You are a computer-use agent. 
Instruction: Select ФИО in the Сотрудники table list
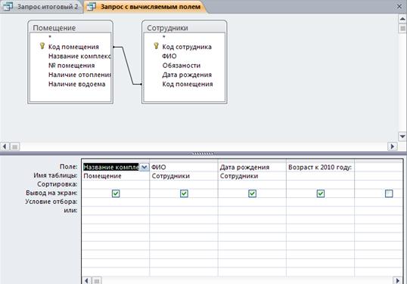169,56
